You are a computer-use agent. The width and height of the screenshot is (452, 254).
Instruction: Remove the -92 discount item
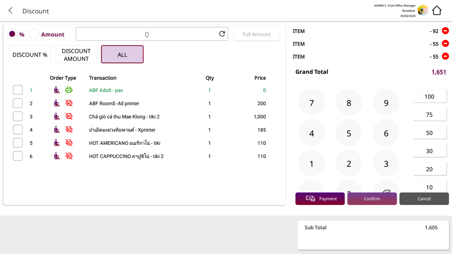coord(445,31)
